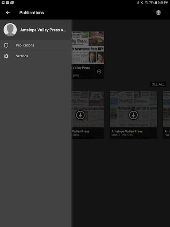Open Settings from the drawer menu
Image resolution: width=170 pixels, height=227 pixels.
pos(35,56)
